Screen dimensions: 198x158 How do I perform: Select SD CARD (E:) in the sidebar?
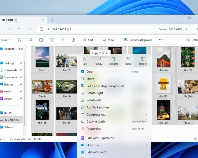pos(11,120)
